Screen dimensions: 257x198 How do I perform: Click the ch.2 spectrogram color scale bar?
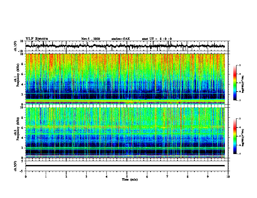[x=235, y=136]
